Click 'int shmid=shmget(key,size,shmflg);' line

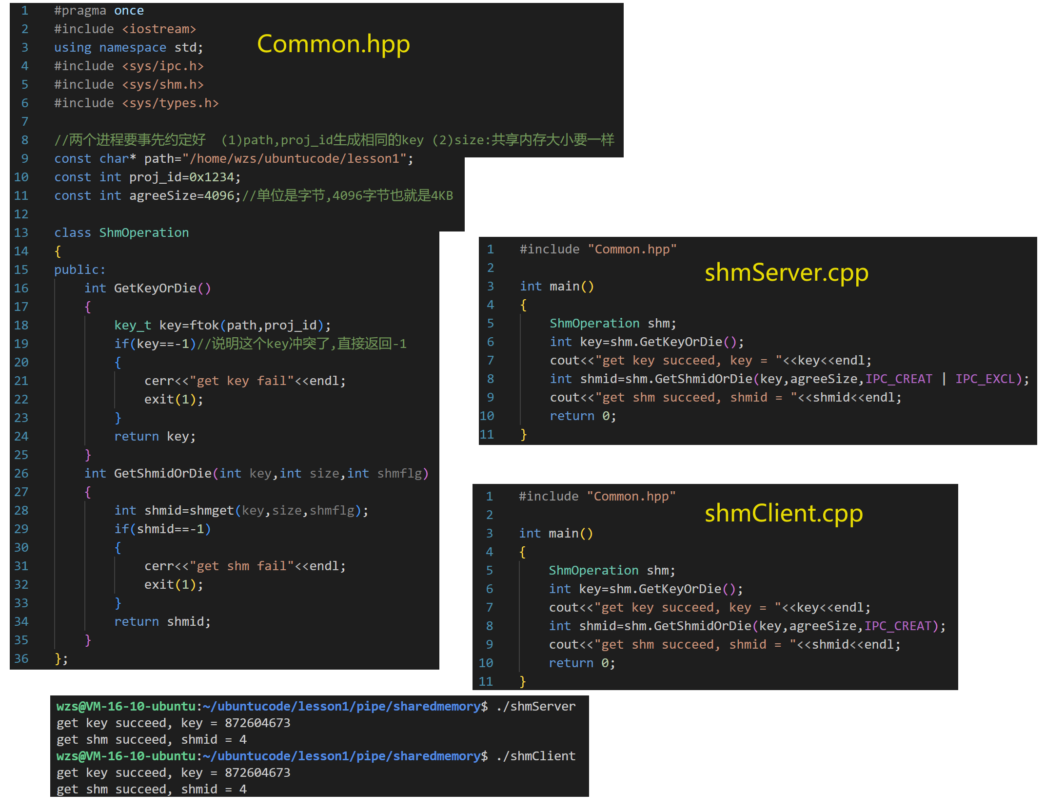(241, 511)
